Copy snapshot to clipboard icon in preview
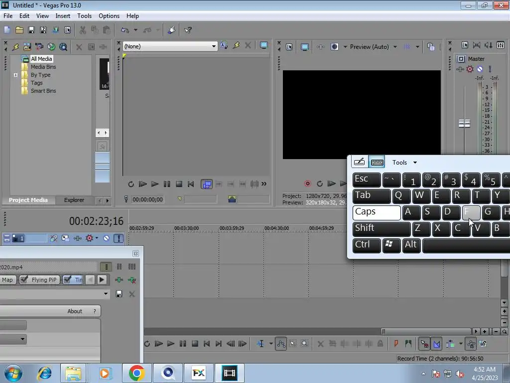The width and height of the screenshot is (510, 383). [431, 47]
